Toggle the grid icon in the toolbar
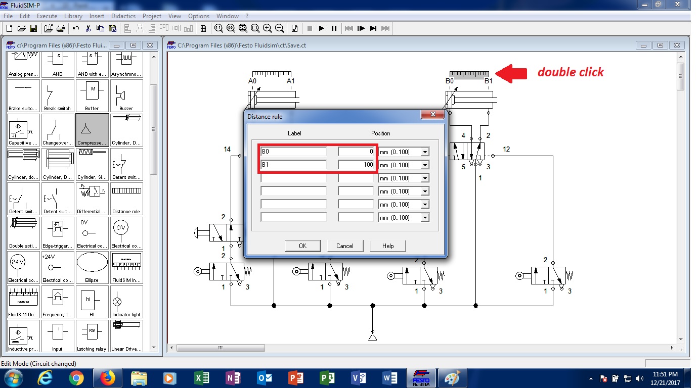This screenshot has height=388, width=700. click(203, 28)
